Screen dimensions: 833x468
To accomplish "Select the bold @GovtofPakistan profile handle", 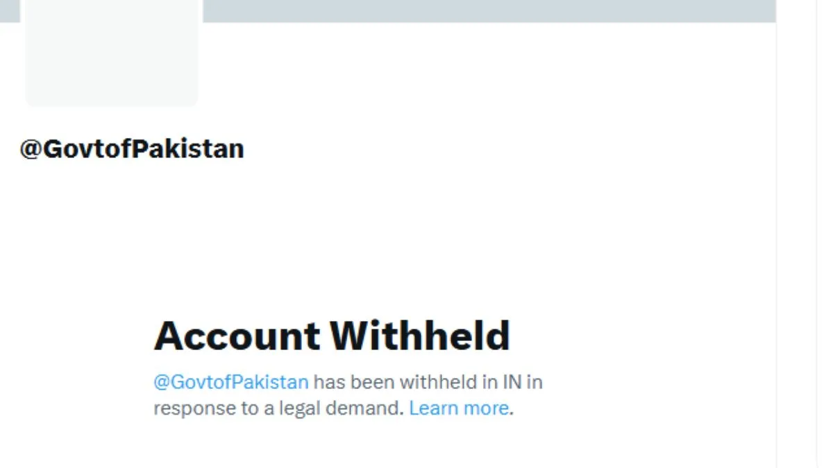I will click(x=132, y=149).
